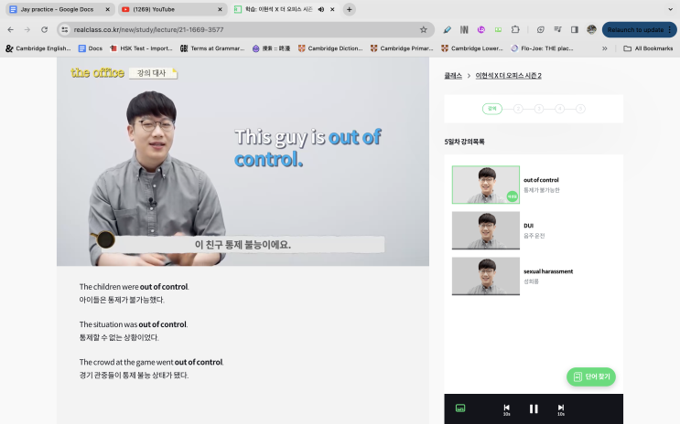The image size is (680, 424).
Task: Open the 이현석 X 더 오피스 시즌 2 breadcrumb
Action: (508, 75)
